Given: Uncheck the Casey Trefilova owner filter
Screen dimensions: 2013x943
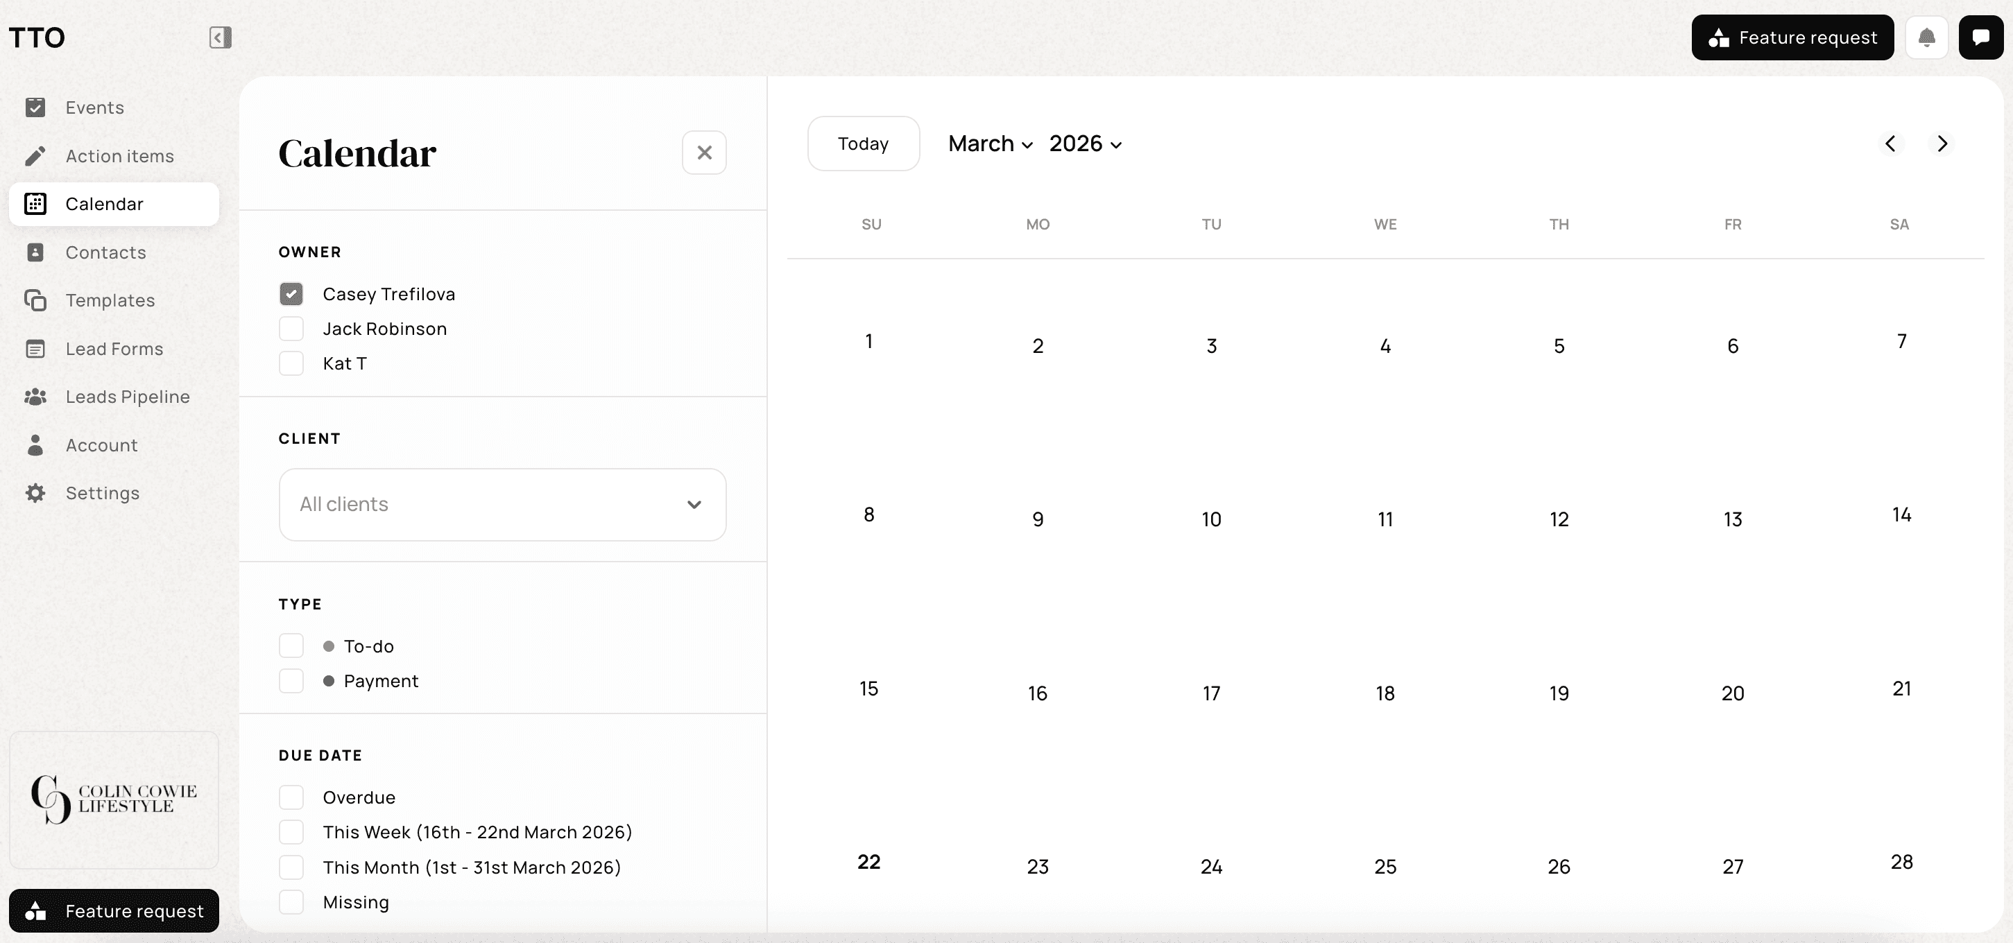Looking at the screenshot, I should (291, 294).
